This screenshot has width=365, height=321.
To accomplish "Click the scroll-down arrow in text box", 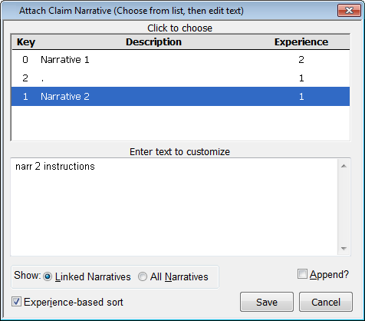I will [x=344, y=248].
